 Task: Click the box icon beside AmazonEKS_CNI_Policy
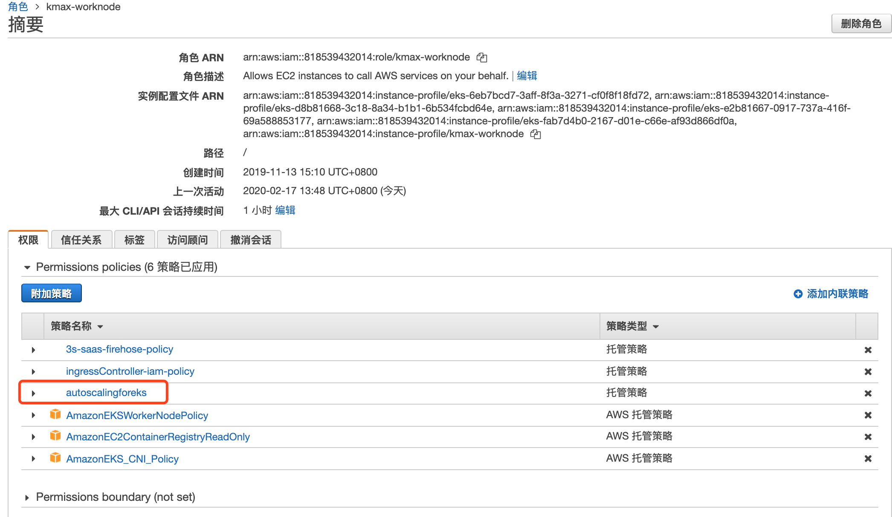pos(55,458)
